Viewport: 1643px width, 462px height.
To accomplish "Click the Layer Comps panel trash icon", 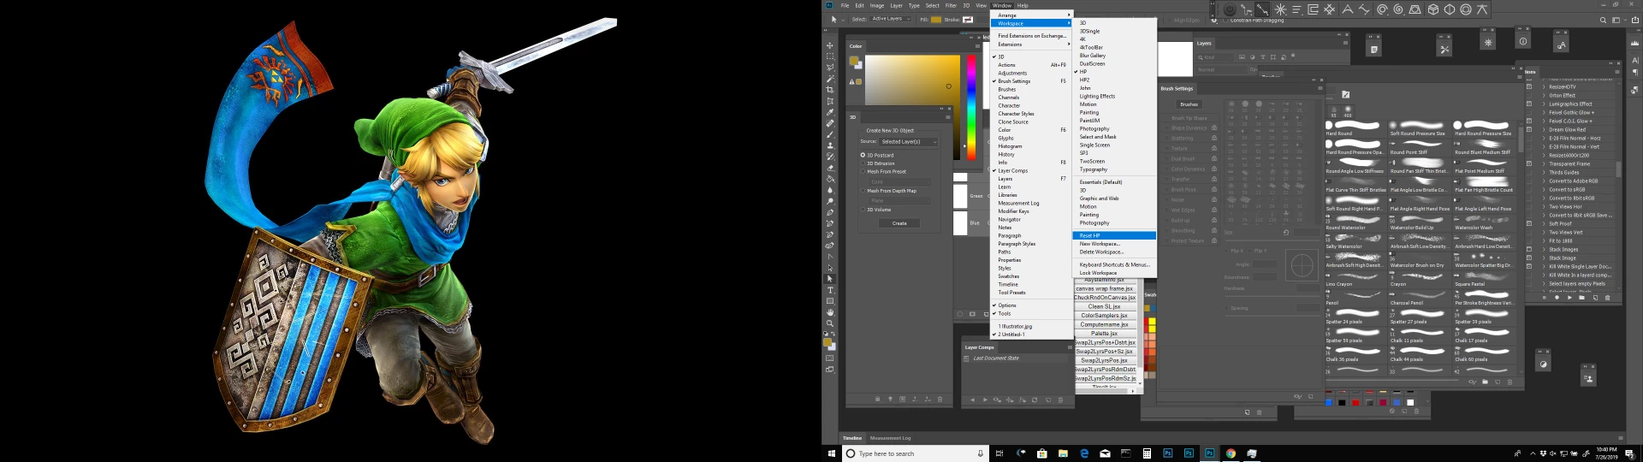I will pos(1060,400).
